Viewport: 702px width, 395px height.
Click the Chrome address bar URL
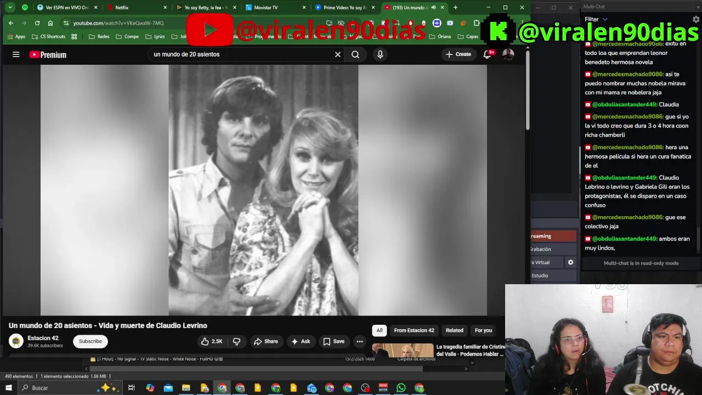coord(119,23)
